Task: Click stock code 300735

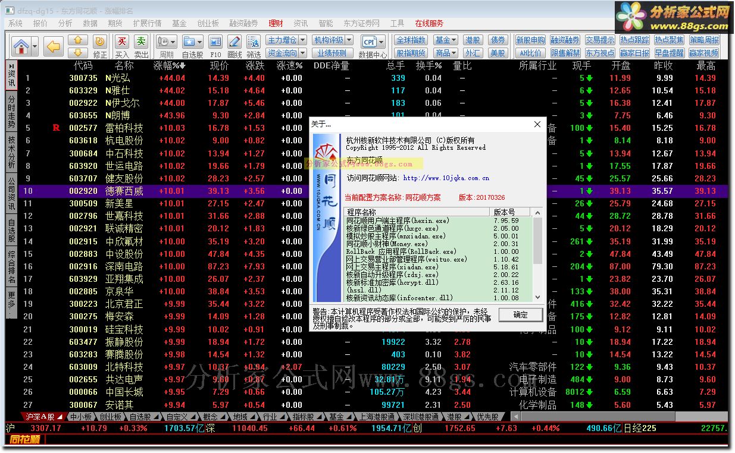Action: click(83, 78)
